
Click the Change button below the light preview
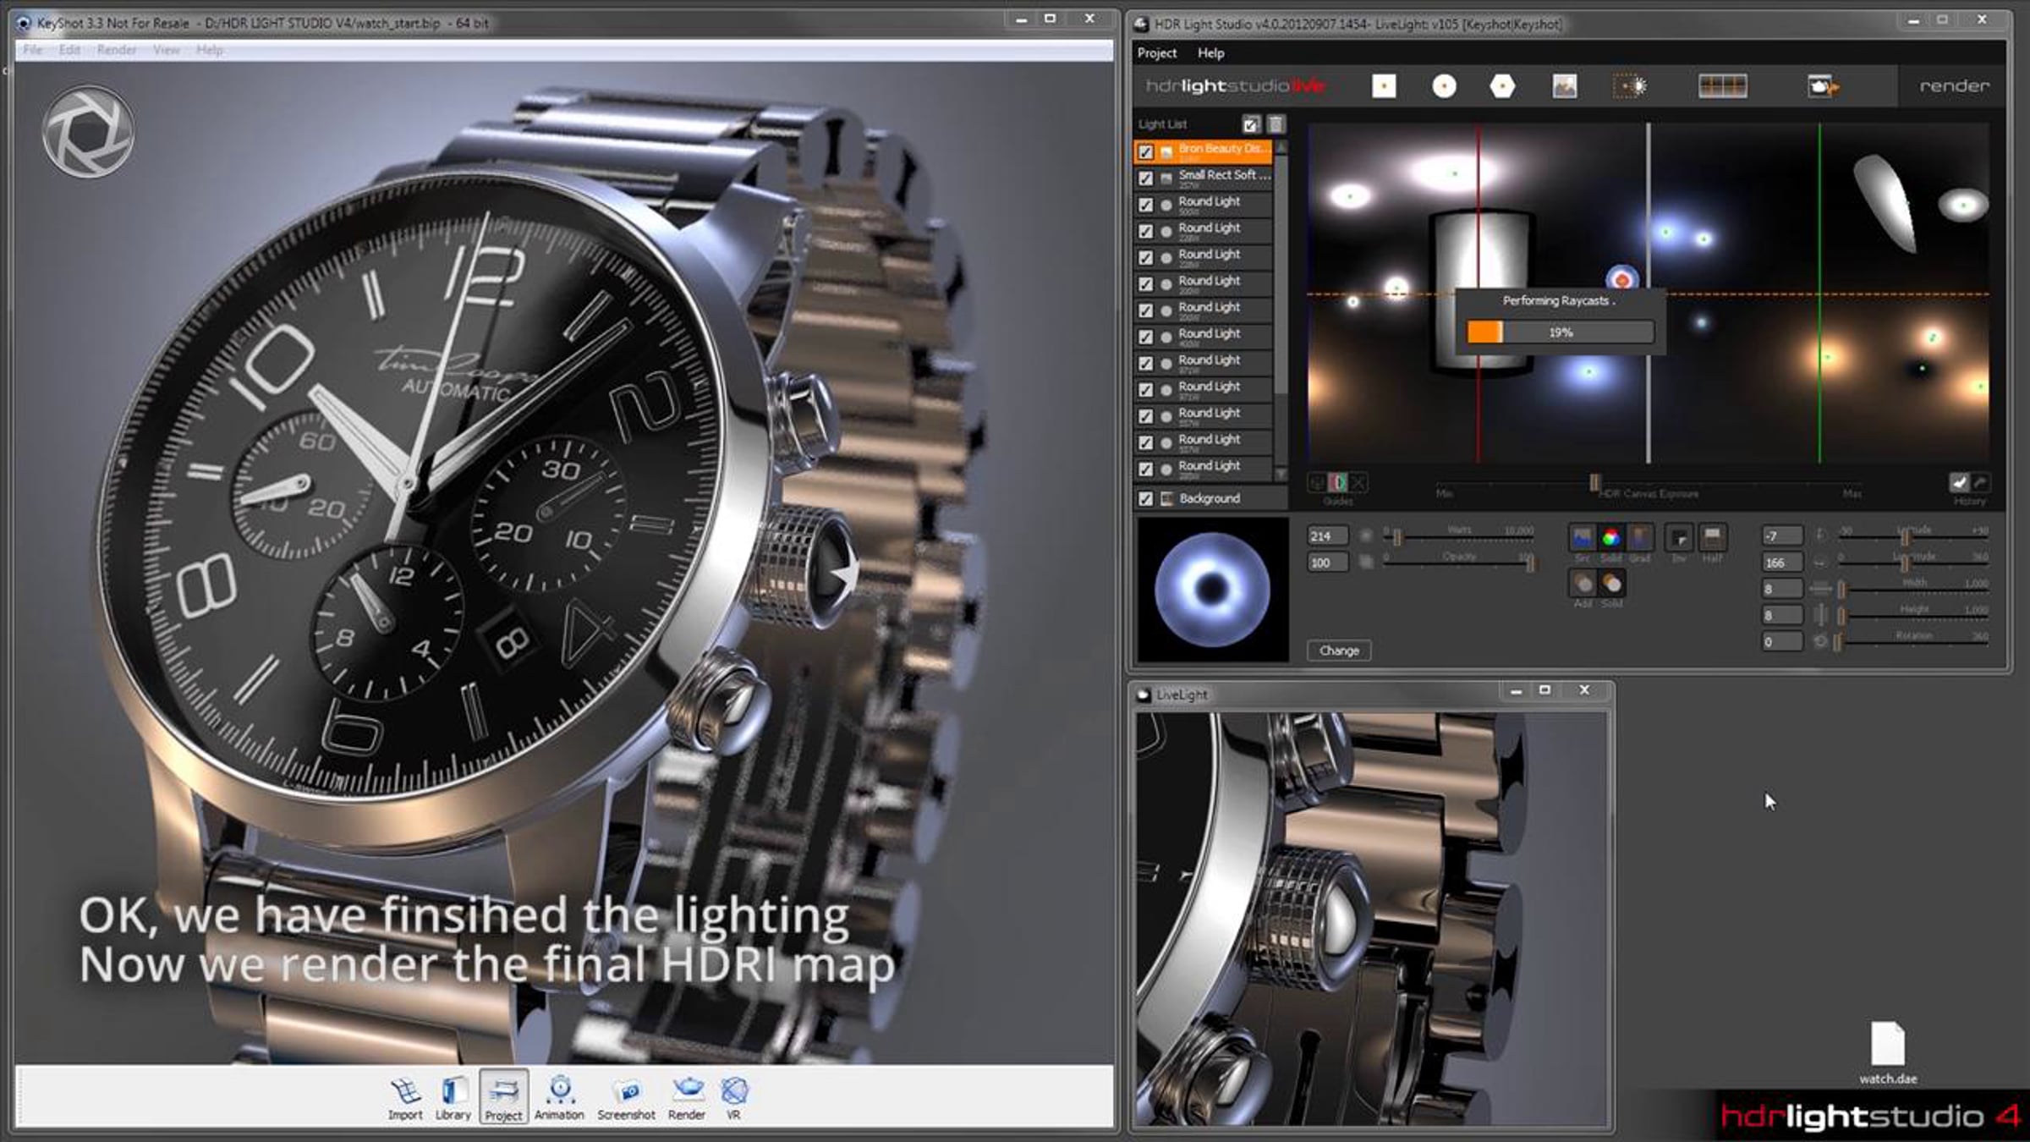[x=1339, y=651]
